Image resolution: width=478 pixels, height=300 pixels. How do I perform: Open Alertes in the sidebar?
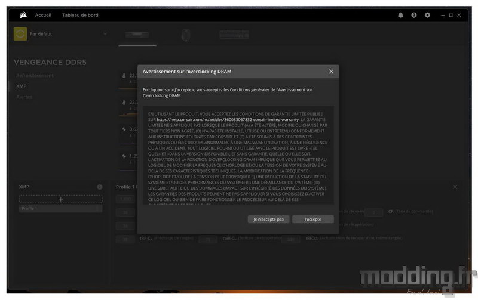[x=24, y=97]
